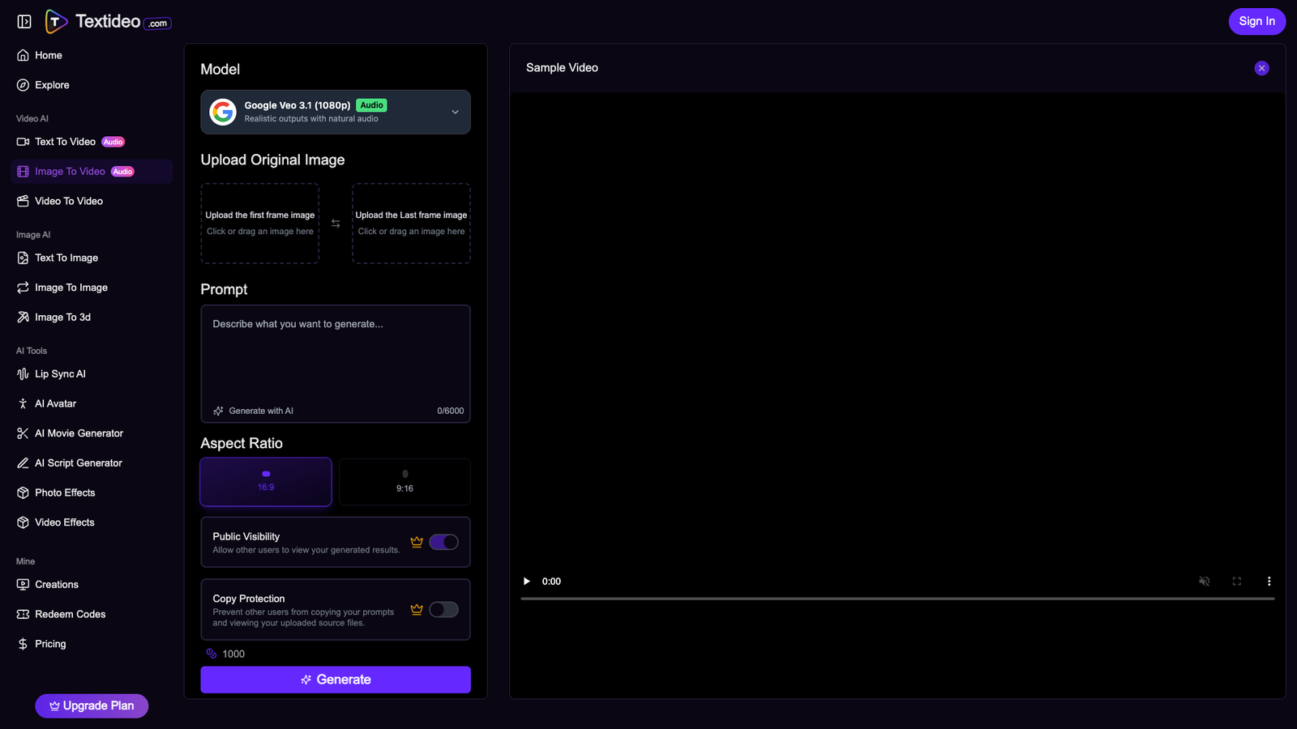Click Generate with AI prompt helper
This screenshot has height=729, width=1297.
253,411
